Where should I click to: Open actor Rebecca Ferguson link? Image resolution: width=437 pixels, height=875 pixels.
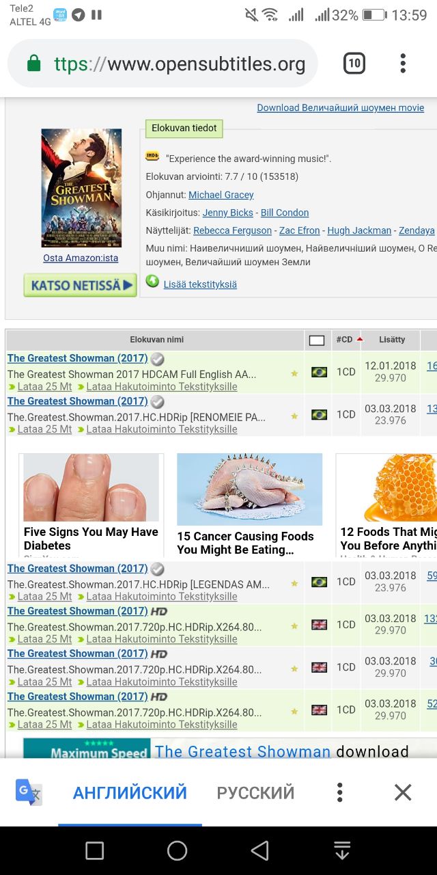pyautogui.click(x=233, y=230)
